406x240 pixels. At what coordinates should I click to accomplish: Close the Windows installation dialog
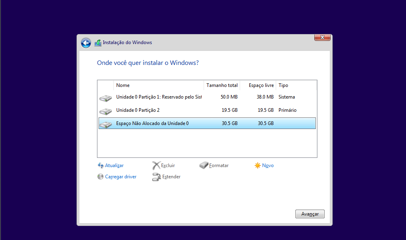point(322,37)
